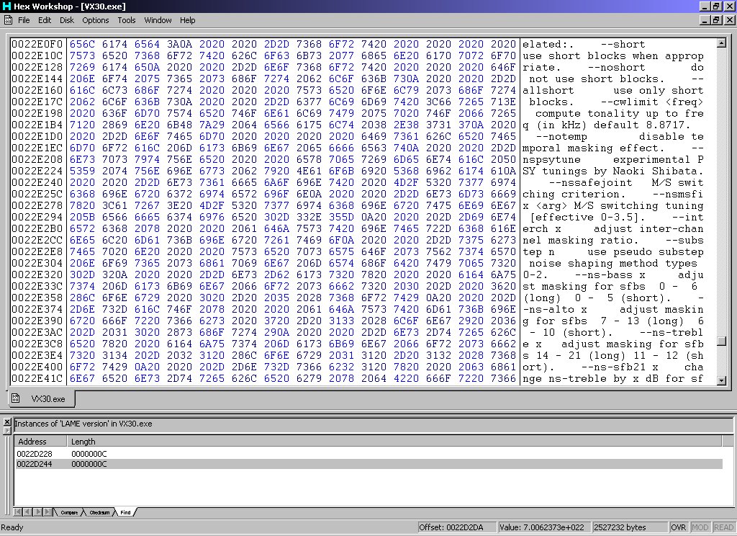
Task: Open the Options menu
Action: [96, 20]
